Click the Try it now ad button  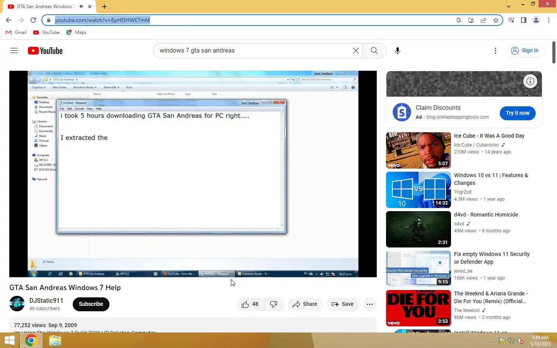click(518, 113)
